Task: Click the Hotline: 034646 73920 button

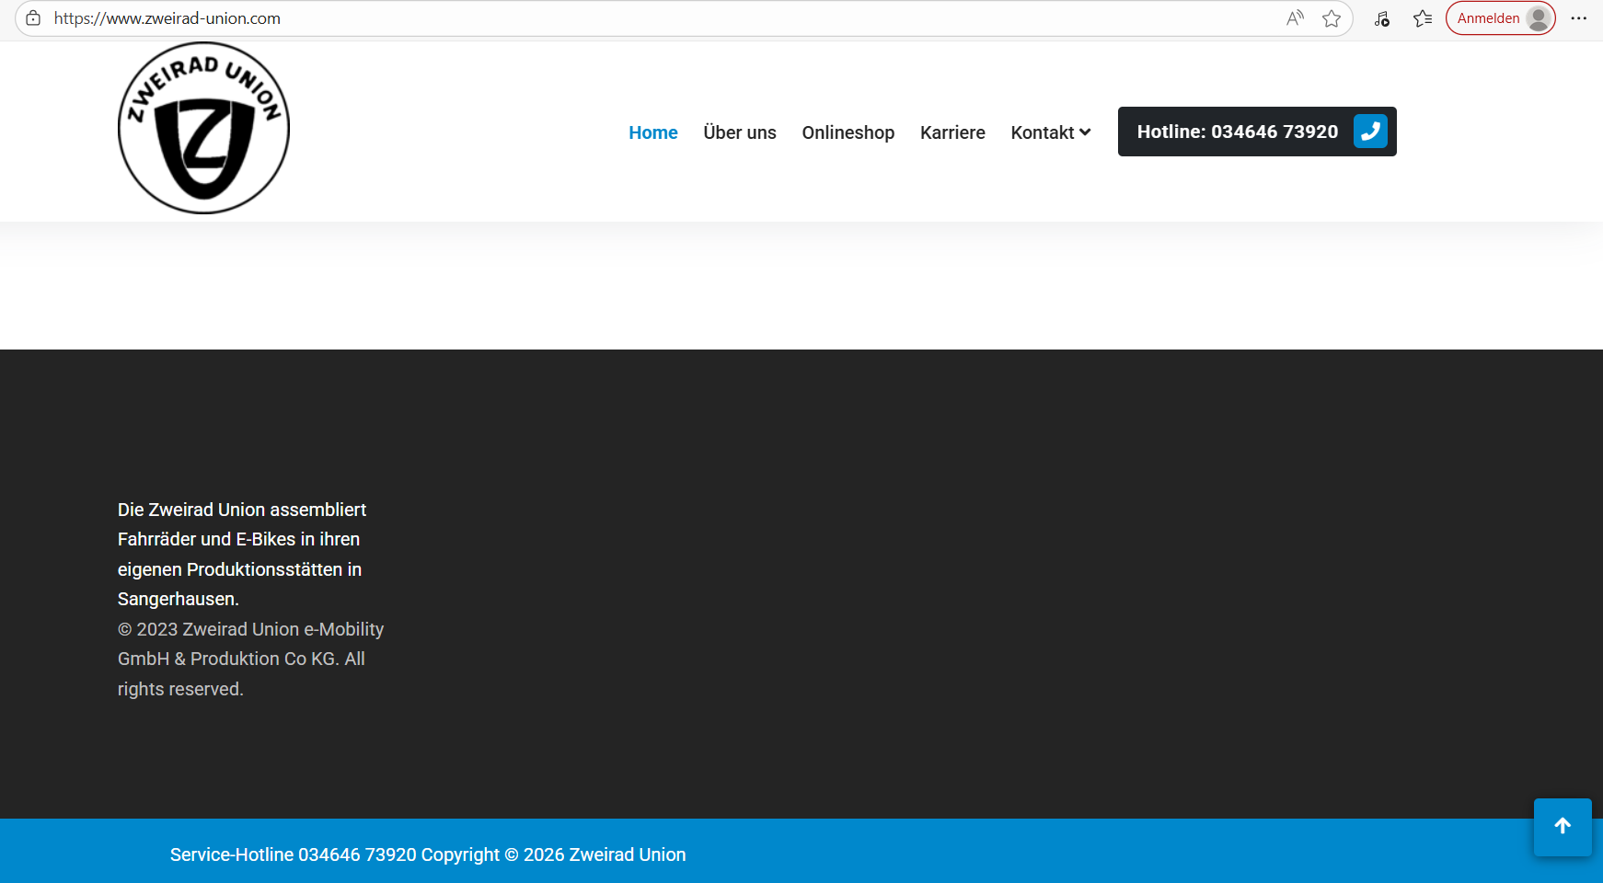Action: [x=1238, y=131]
